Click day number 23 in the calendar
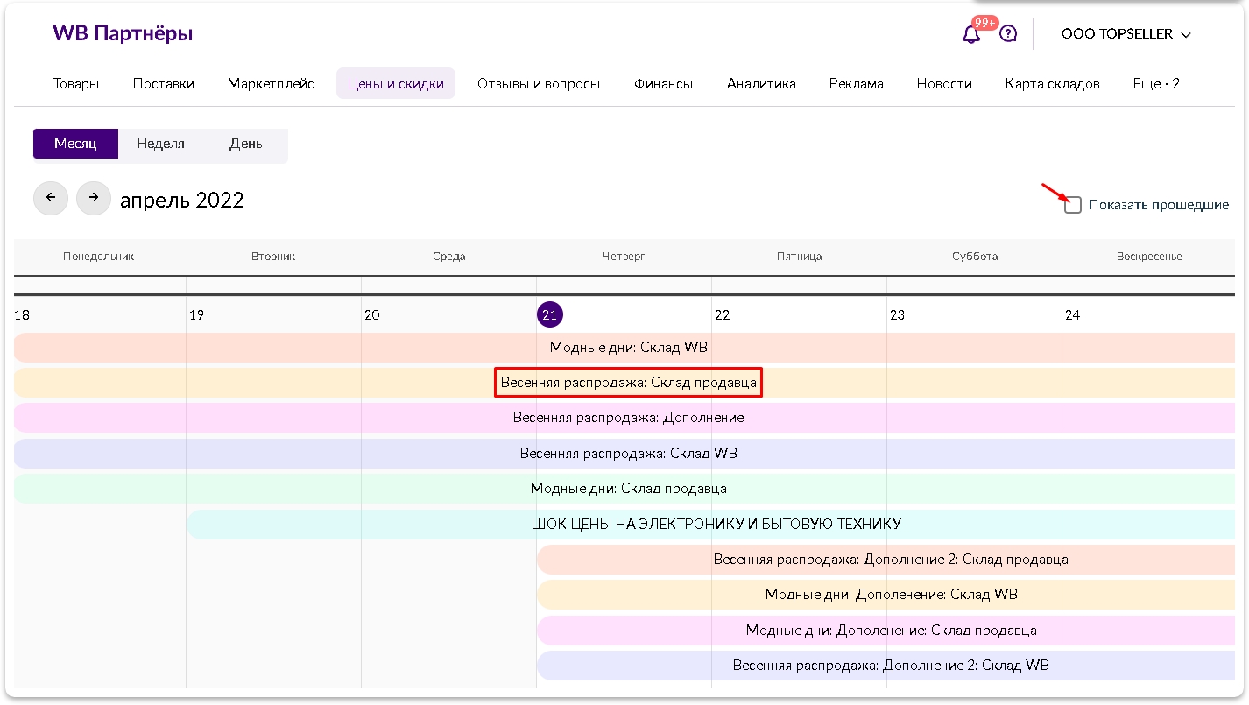Screen dimensions: 1249x705 coord(897,315)
